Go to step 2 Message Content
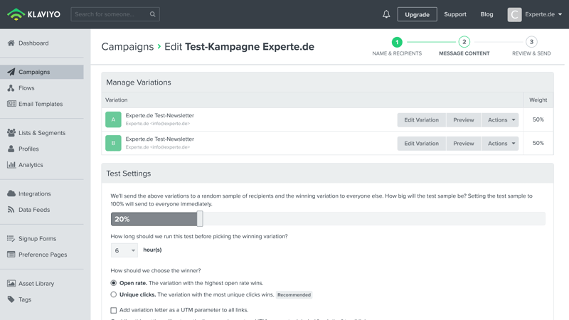This screenshot has width=569, height=320. 464,42
